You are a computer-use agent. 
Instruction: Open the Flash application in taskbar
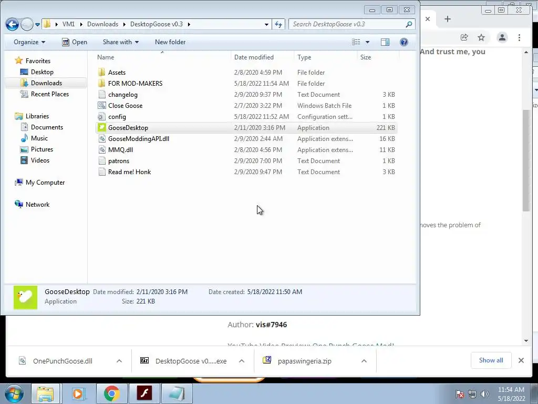click(x=144, y=393)
